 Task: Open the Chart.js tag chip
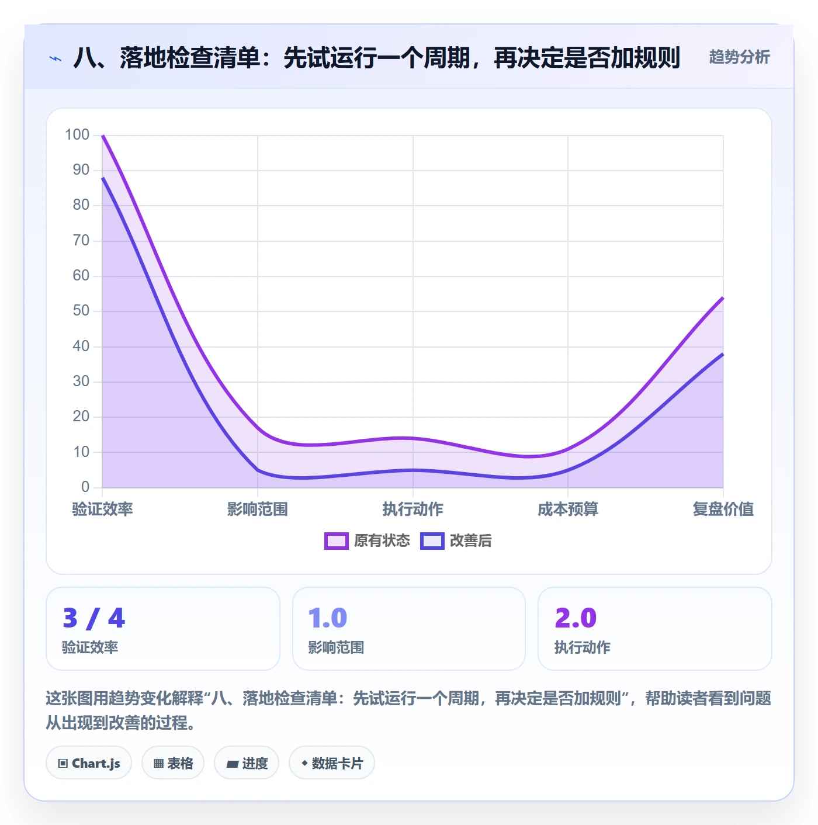click(x=89, y=762)
